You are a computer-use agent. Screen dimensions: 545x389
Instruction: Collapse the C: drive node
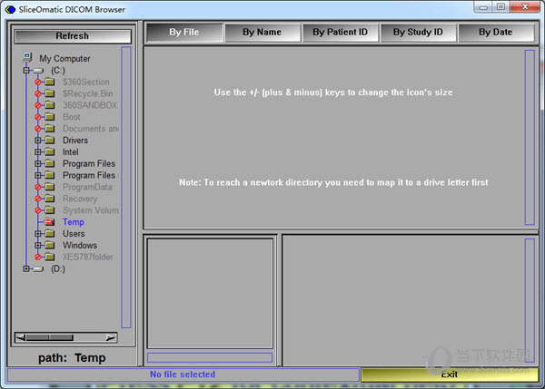pos(26,71)
